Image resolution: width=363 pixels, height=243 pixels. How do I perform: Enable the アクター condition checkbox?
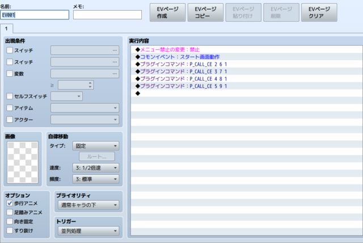tap(10, 120)
